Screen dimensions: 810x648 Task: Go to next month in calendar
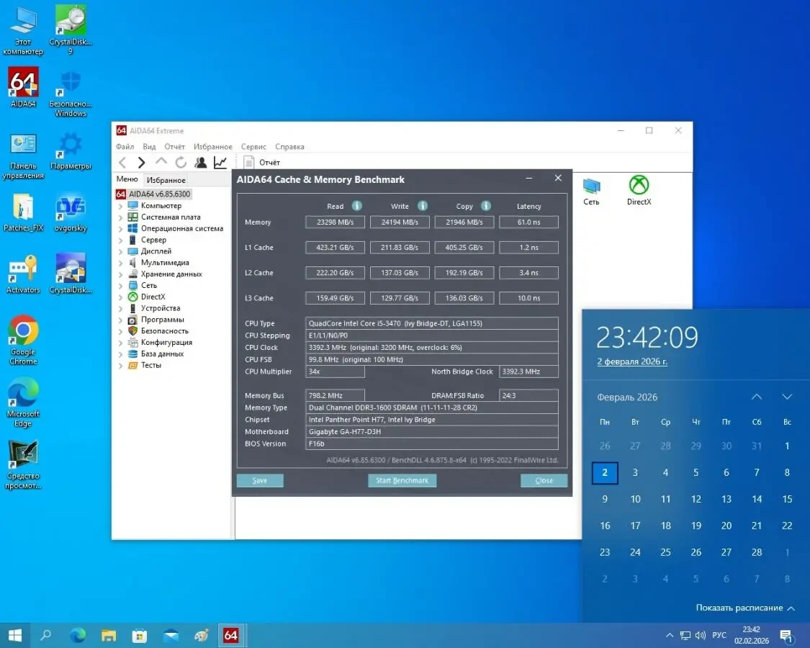[x=787, y=397]
